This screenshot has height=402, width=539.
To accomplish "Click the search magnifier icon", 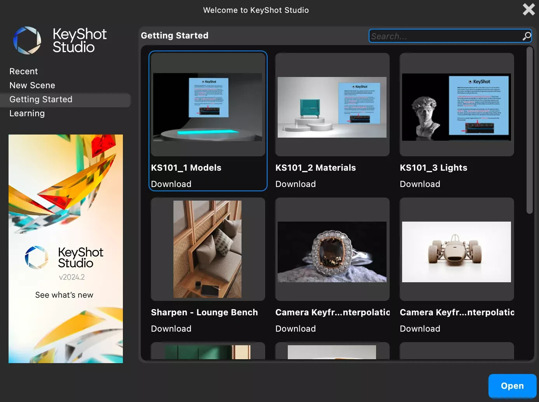I will click(x=527, y=36).
